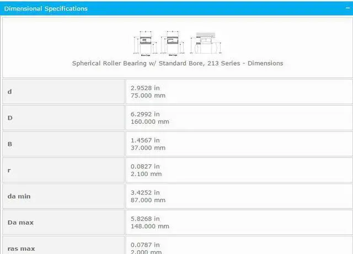This screenshot has height=254, width=353.
Task: Select the value 37.000 mm
Action: coord(148,148)
